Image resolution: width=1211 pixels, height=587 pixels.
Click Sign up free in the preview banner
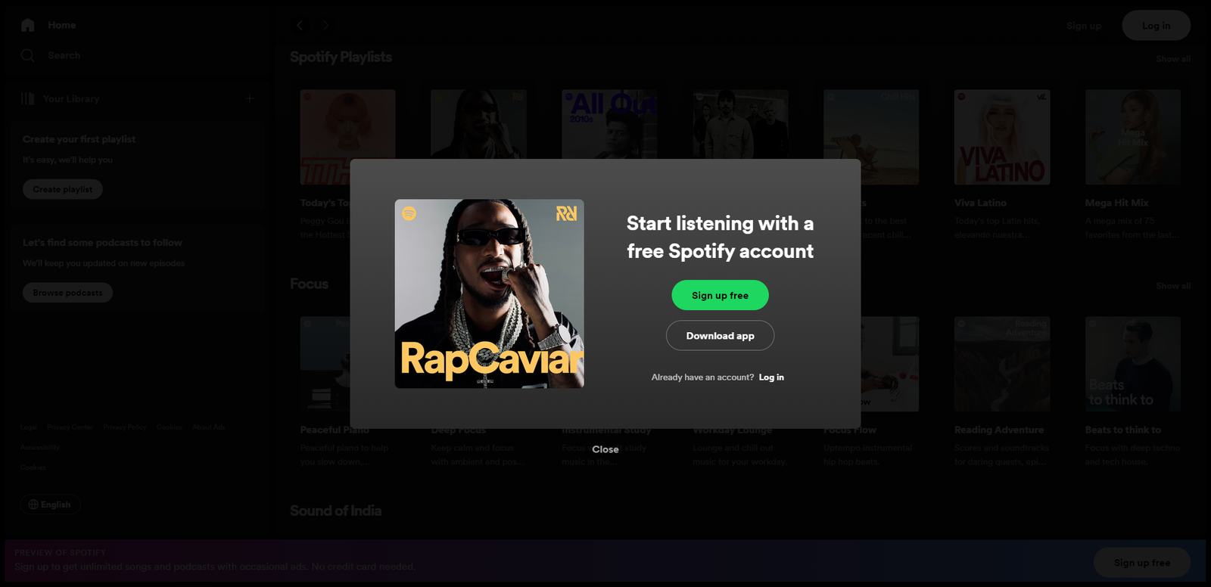(1142, 563)
